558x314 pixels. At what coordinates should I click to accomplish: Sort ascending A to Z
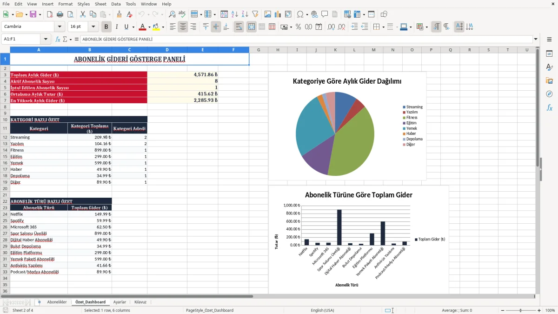coord(235,14)
